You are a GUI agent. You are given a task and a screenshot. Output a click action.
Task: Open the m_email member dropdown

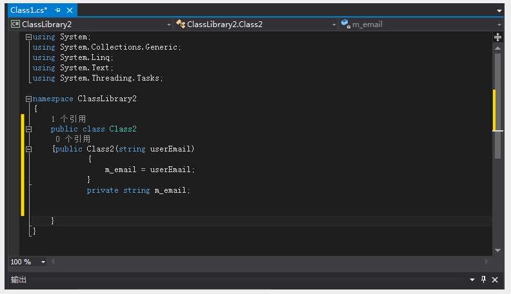pos(499,24)
